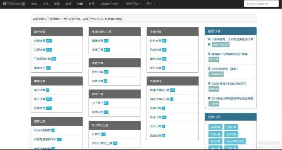Viewport: 282px width, 150px height.
Task: Open recent item 正六角柱体积和表面积在线计算器
Action: point(232,98)
